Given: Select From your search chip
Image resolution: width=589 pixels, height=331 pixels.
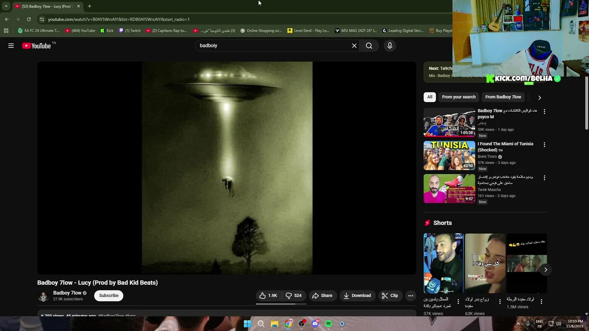Looking at the screenshot, I should pos(459,97).
